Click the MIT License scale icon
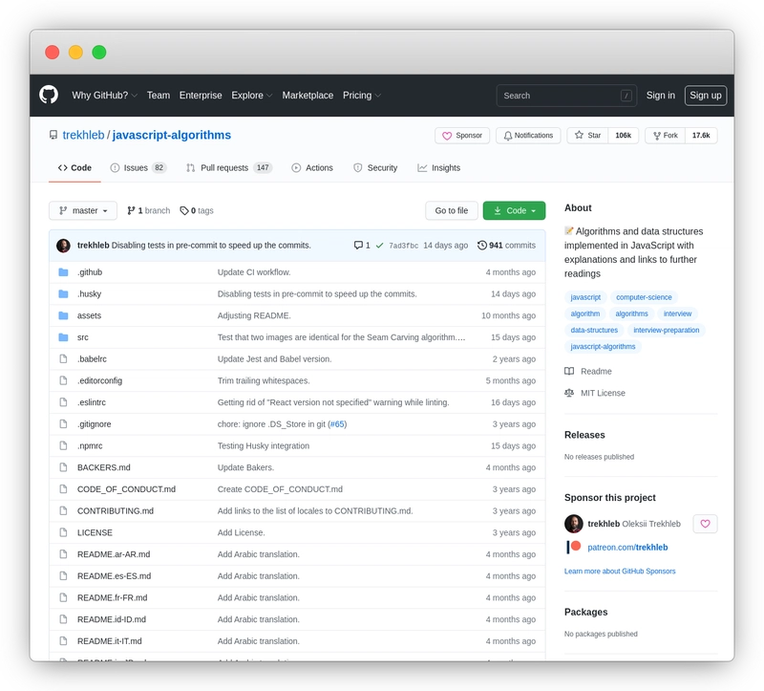Image resolution: width=764 pixels, height=691 pixels. pos(569,393)
